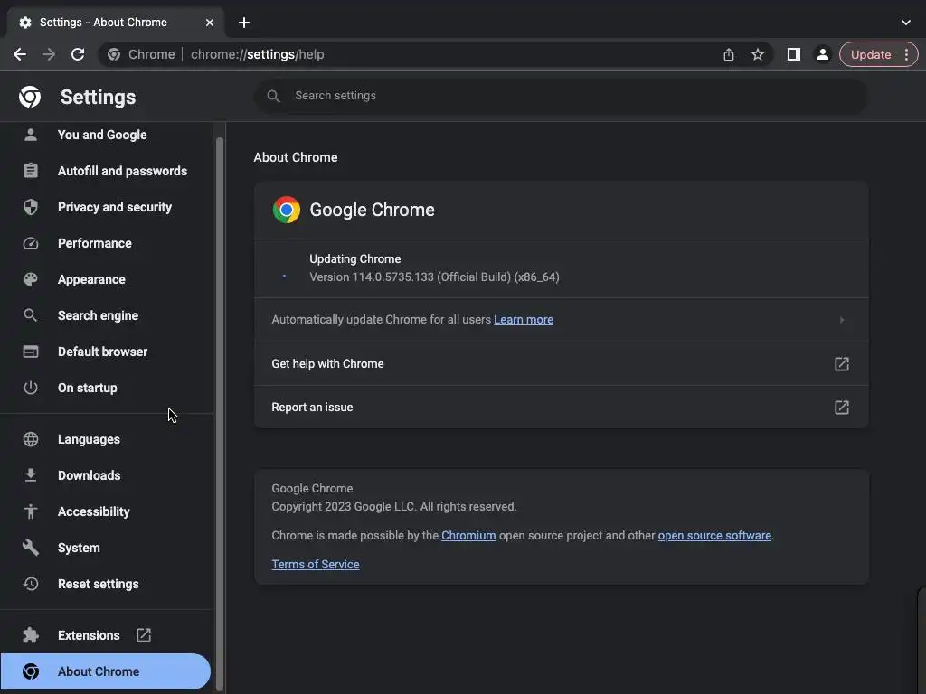The width and height of the screenshot is (926, 694).
Task: Expand Automatically update Chrome row arrow
Action: click(841, 320)
